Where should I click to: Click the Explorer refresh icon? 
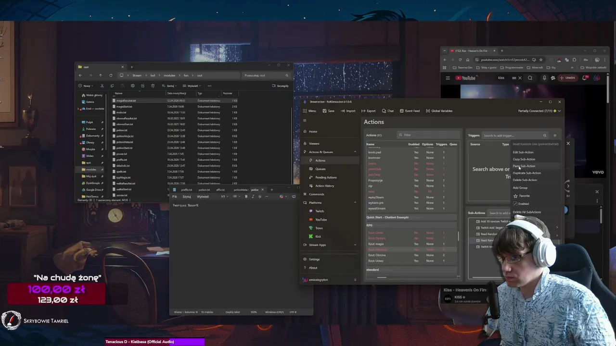coord(111,75)
